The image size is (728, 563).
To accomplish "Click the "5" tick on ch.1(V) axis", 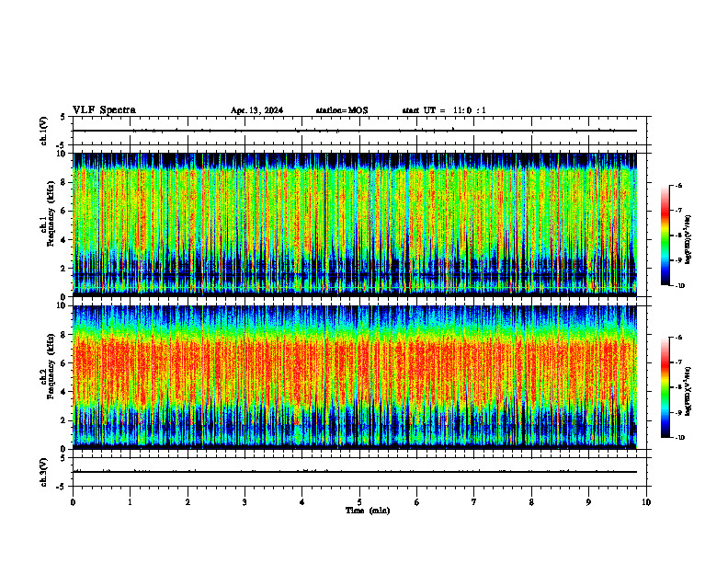I will pos(63,117).
